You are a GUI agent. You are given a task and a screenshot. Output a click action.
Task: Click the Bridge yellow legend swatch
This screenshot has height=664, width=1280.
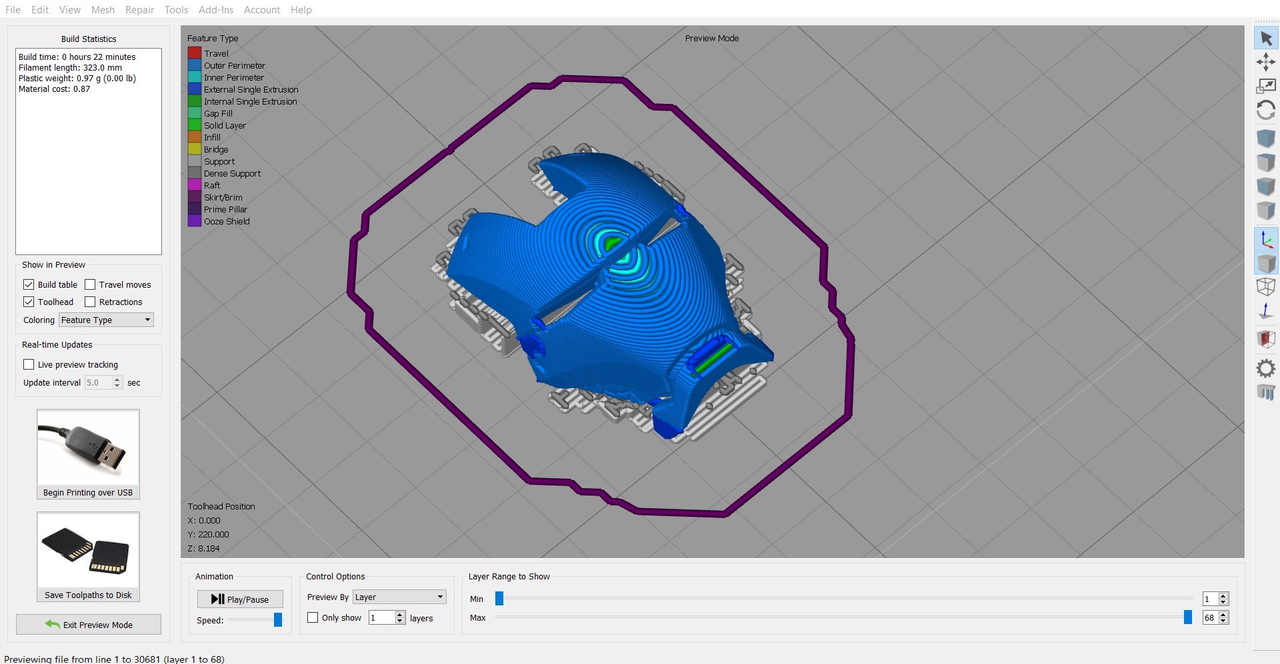[195, 149]
